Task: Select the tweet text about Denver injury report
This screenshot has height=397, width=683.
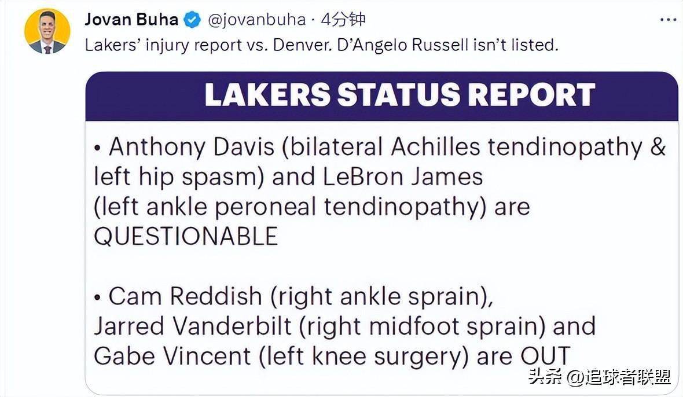Action: (x=321, y=45)
